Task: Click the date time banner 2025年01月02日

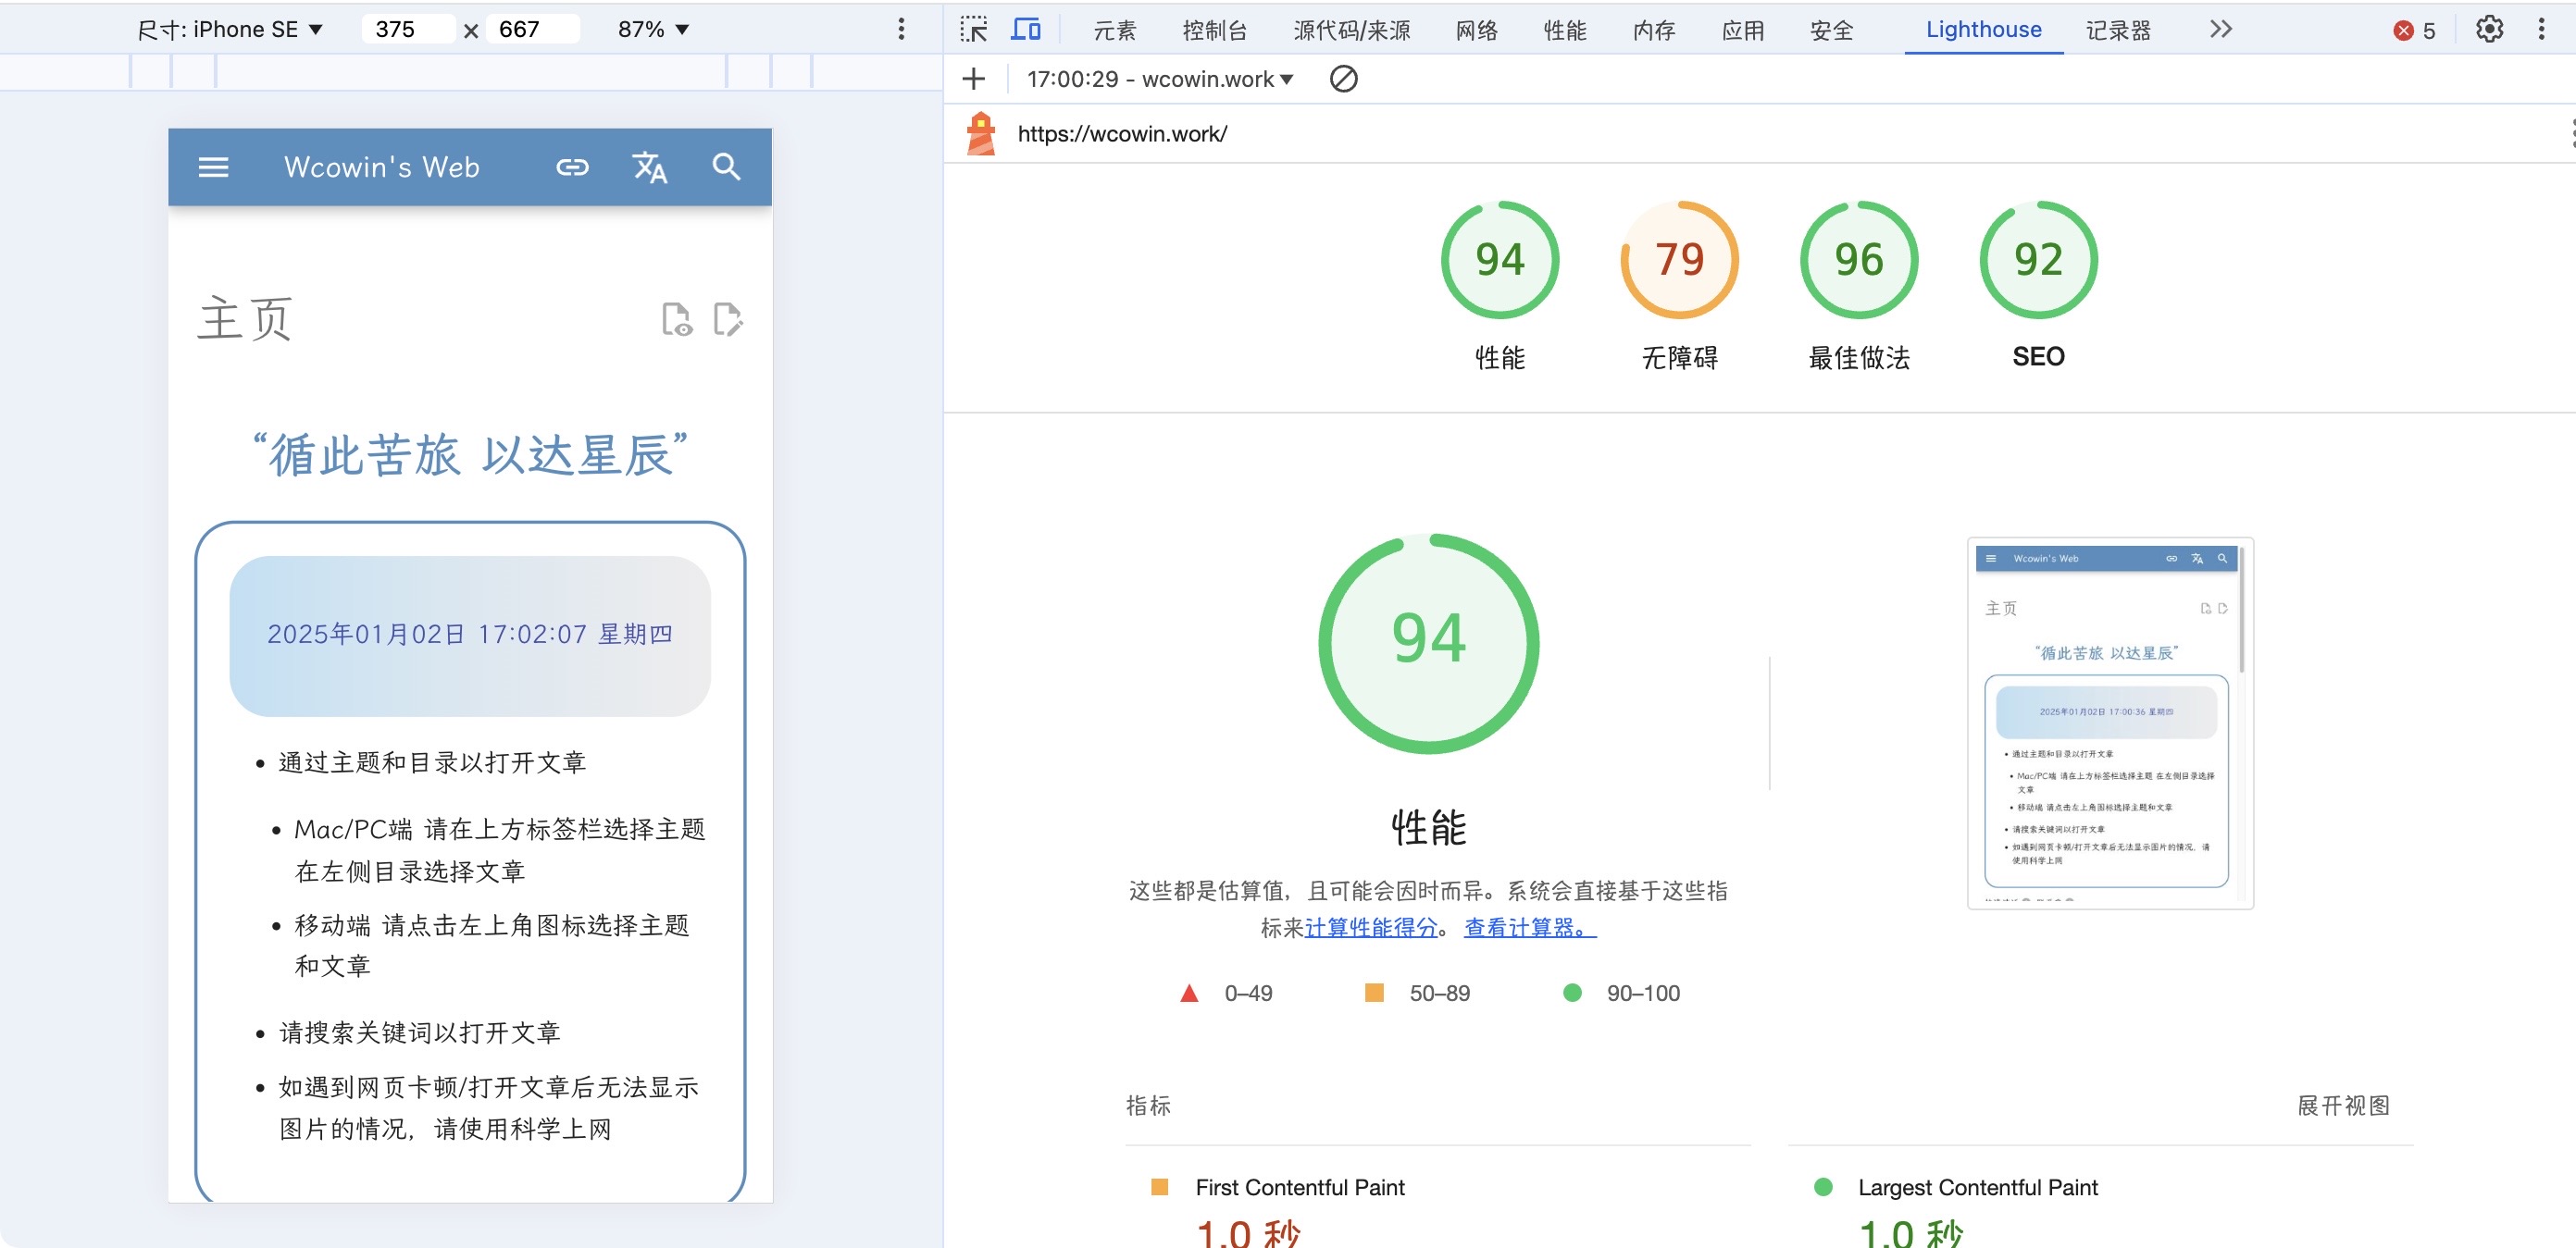Action: pyautogui.click(x=470, y=636)
